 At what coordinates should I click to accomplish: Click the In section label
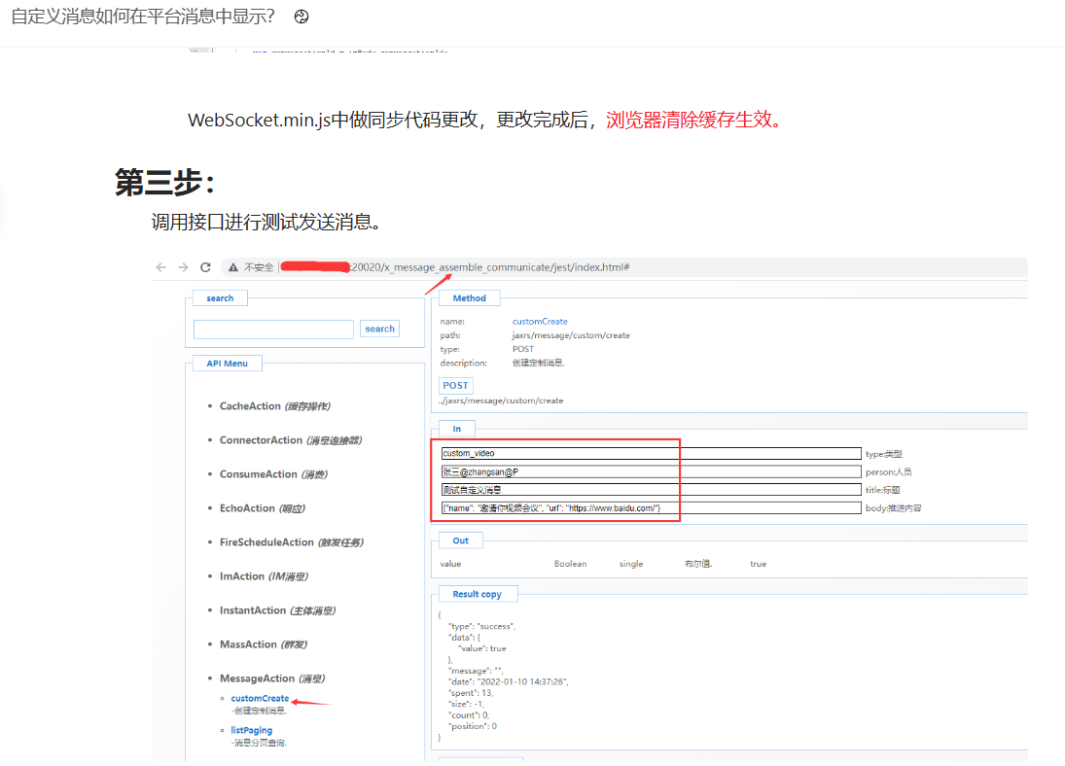tap(456, 429)
